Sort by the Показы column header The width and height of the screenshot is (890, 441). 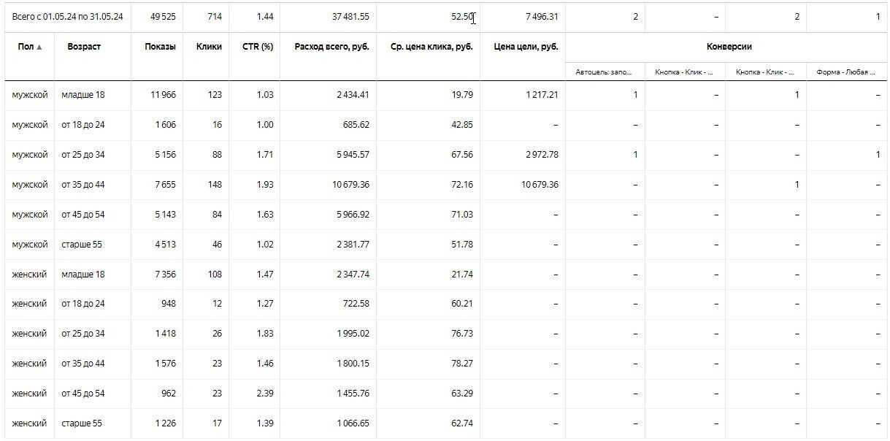160,47
